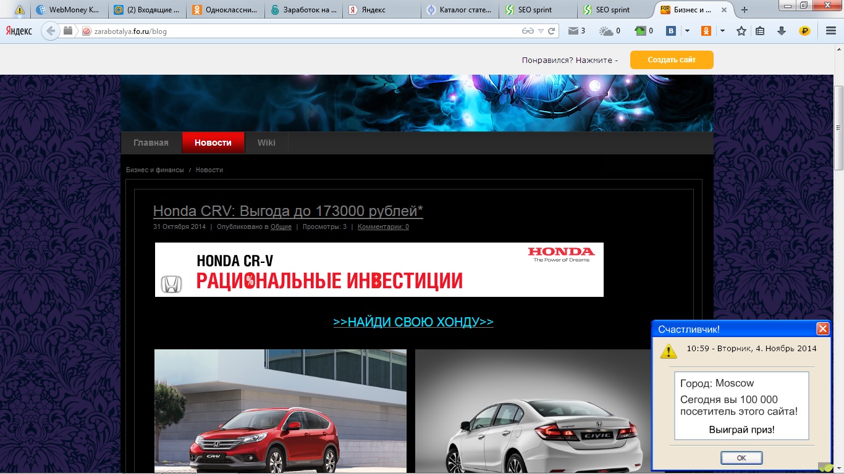Enable reader view glasses icon
This screenshot has height=474, width=844.
click(x=527, y=31)
